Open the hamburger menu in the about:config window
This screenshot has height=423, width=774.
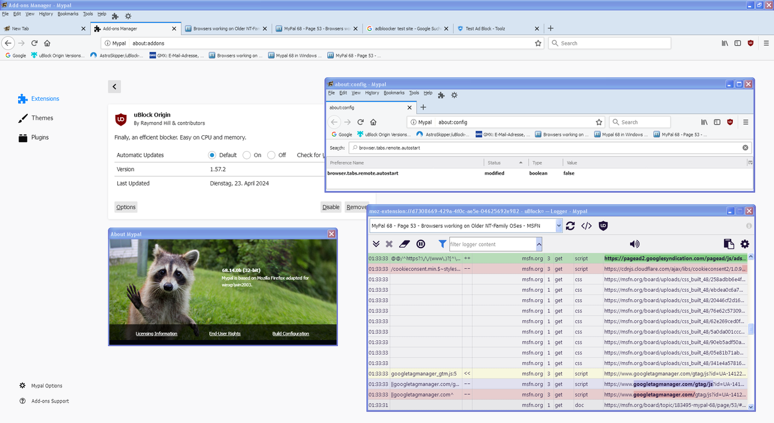coord(746,122)
